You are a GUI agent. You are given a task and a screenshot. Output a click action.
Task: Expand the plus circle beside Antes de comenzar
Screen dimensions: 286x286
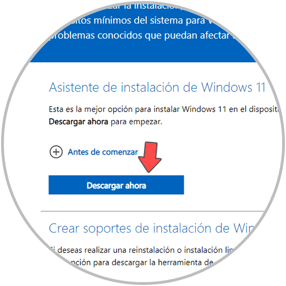click(56, 152)
